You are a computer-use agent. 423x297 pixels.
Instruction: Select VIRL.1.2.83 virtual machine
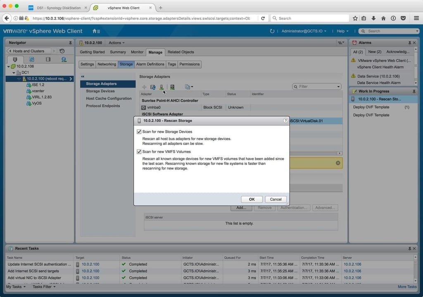(x=42, y=97)
